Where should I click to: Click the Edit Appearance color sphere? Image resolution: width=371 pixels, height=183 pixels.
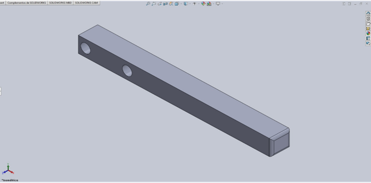(x=203, y=4)
